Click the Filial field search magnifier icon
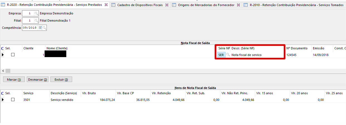The height and width of the screenshot is (125, 346). [36, 21]
